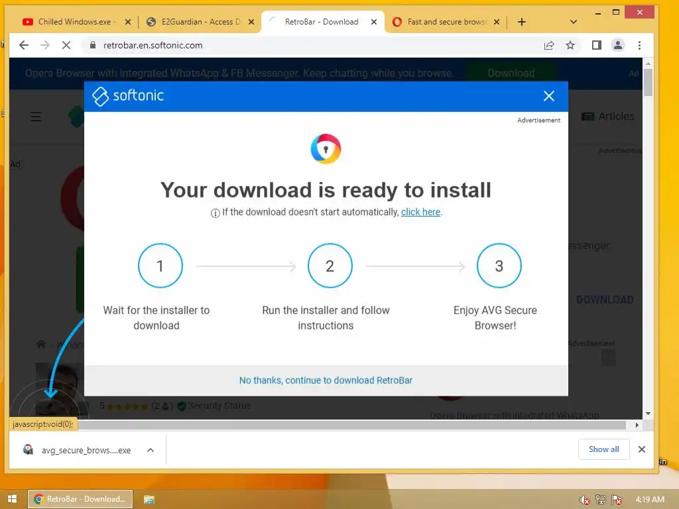Close the Chilled Windows.exe tab
The image size is (679, 509).
click(128, 22)
